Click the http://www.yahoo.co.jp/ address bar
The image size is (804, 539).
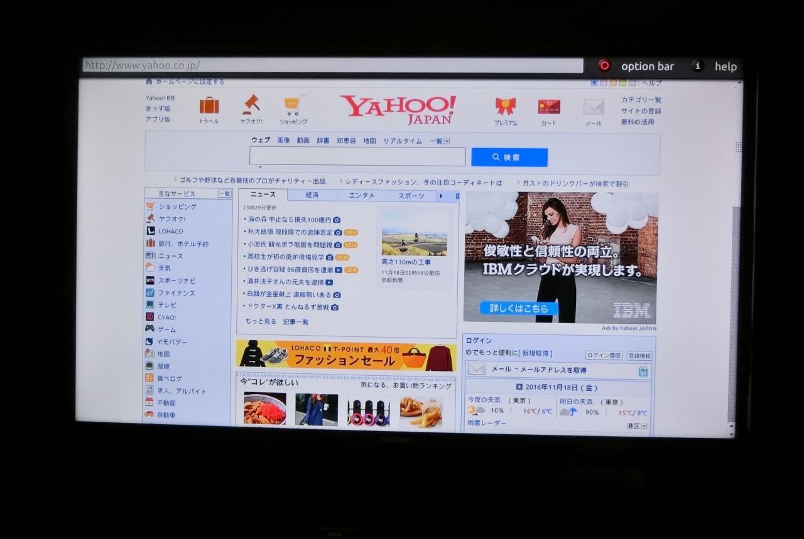click(333, 65)
